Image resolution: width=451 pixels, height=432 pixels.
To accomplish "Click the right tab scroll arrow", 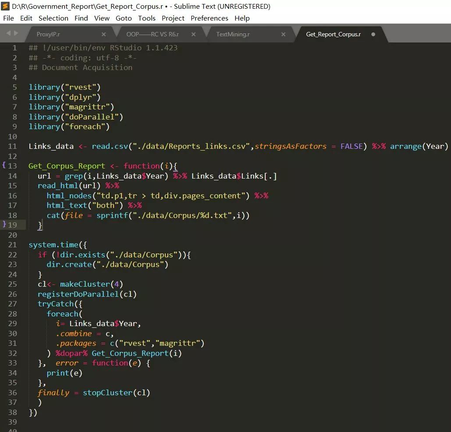I will [x=16, y=33].
